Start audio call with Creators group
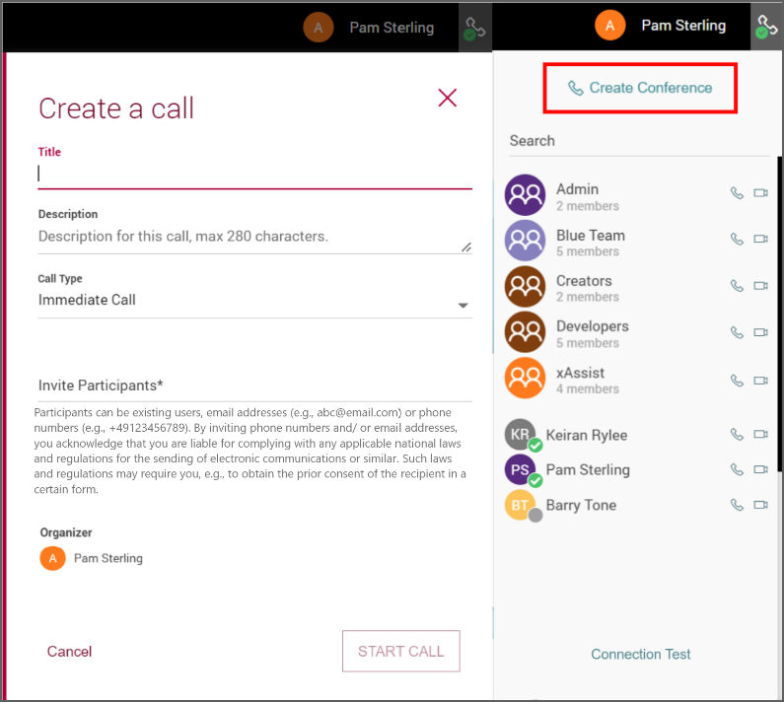The image size is (784, 702). coord(737,286)
